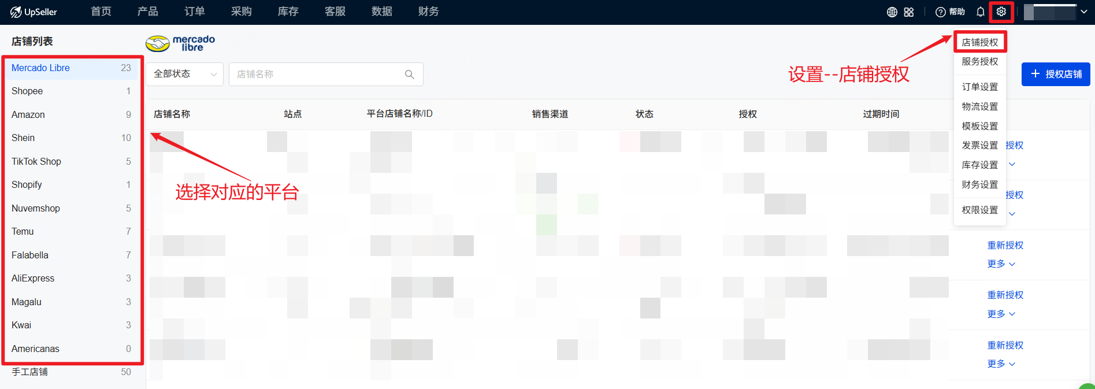Viewport: 1095px width, 389px height.
Task: Click the Mercado Libre logo
Action: [x=180, y=43]
